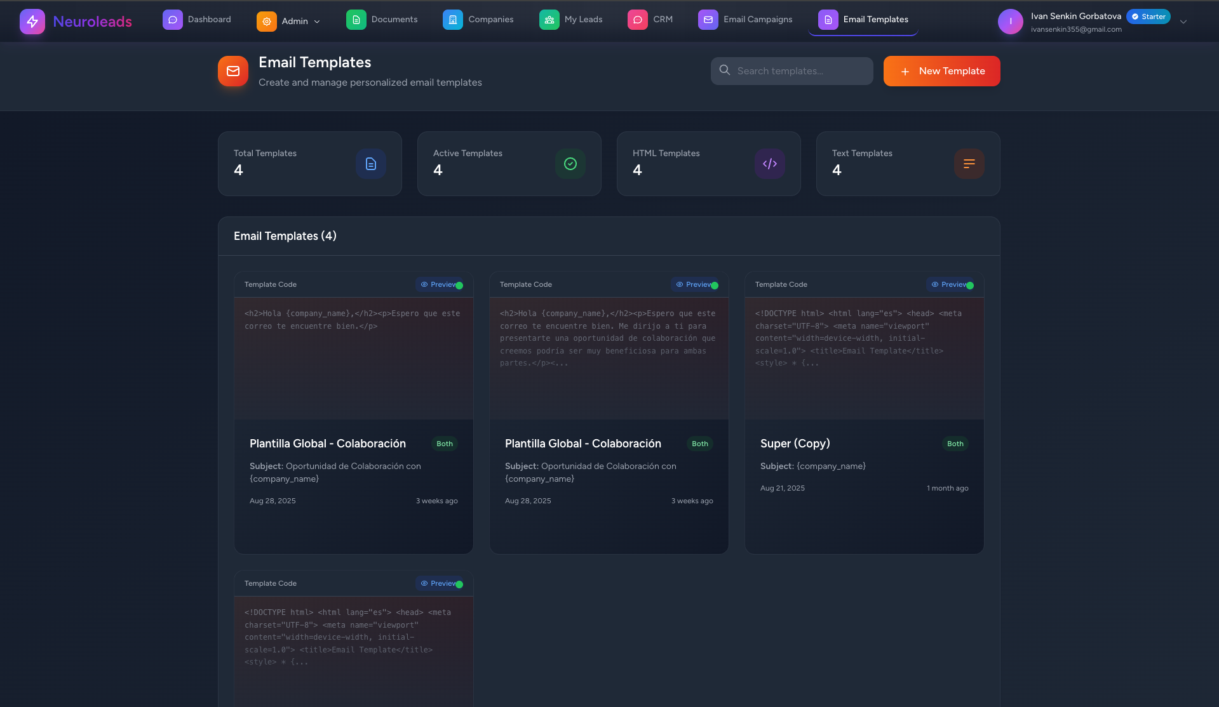The height and width of the screenshot is (707, 1219).
Task: Click the Email Campaigns envelope icon
Action: click(x=708, y=20)
